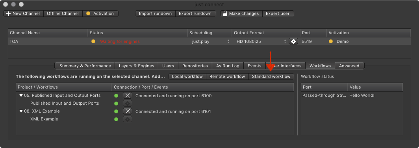Click the lock icon on Make changes
Screen dimensions: 419x148
(225, 13)
